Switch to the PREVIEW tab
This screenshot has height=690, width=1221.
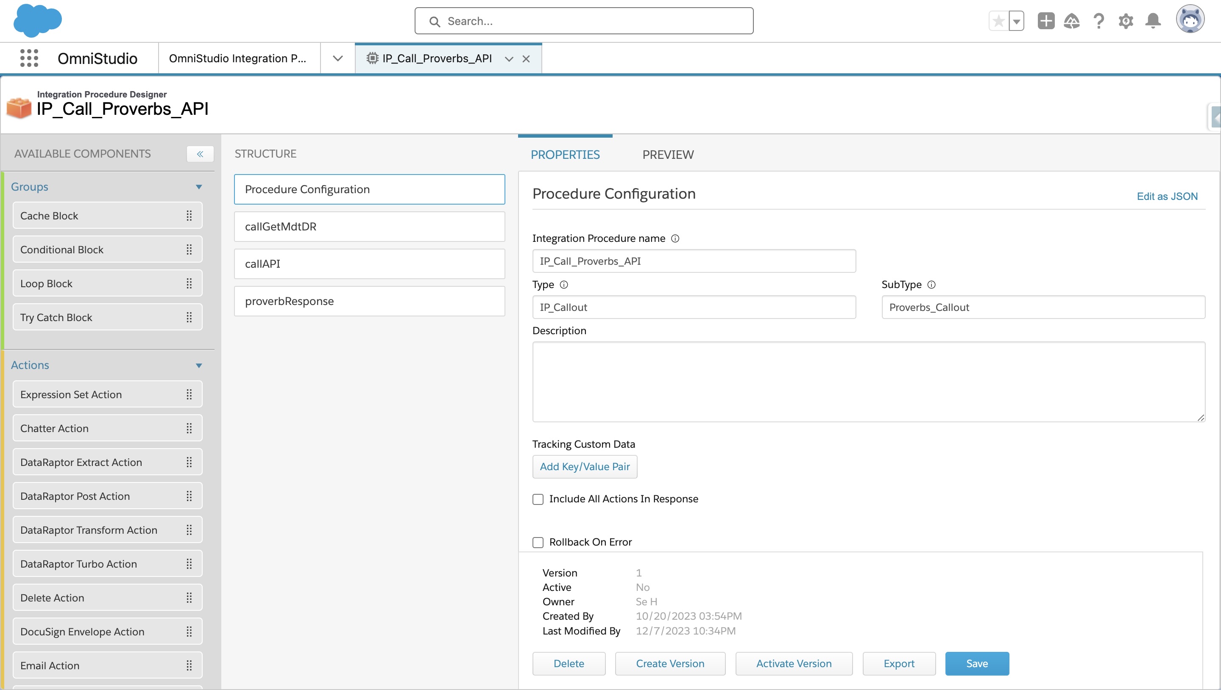click(668, 155)
